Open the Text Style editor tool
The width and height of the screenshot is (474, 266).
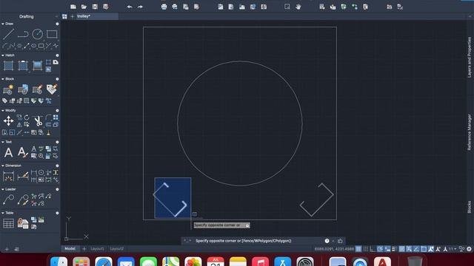tap(23, 153)
